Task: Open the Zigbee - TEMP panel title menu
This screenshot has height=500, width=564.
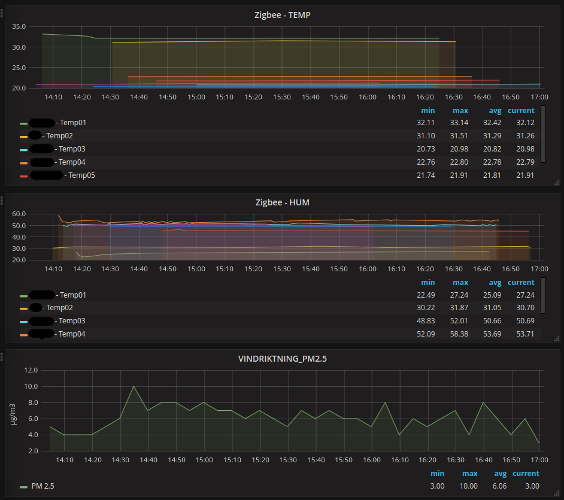Action: coord(282,15)
